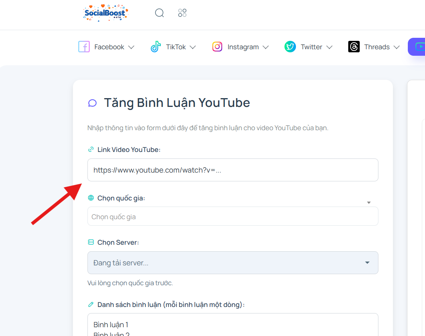Click the server dropdown caret arrow
Screen dimensions: 425x336
367,263
